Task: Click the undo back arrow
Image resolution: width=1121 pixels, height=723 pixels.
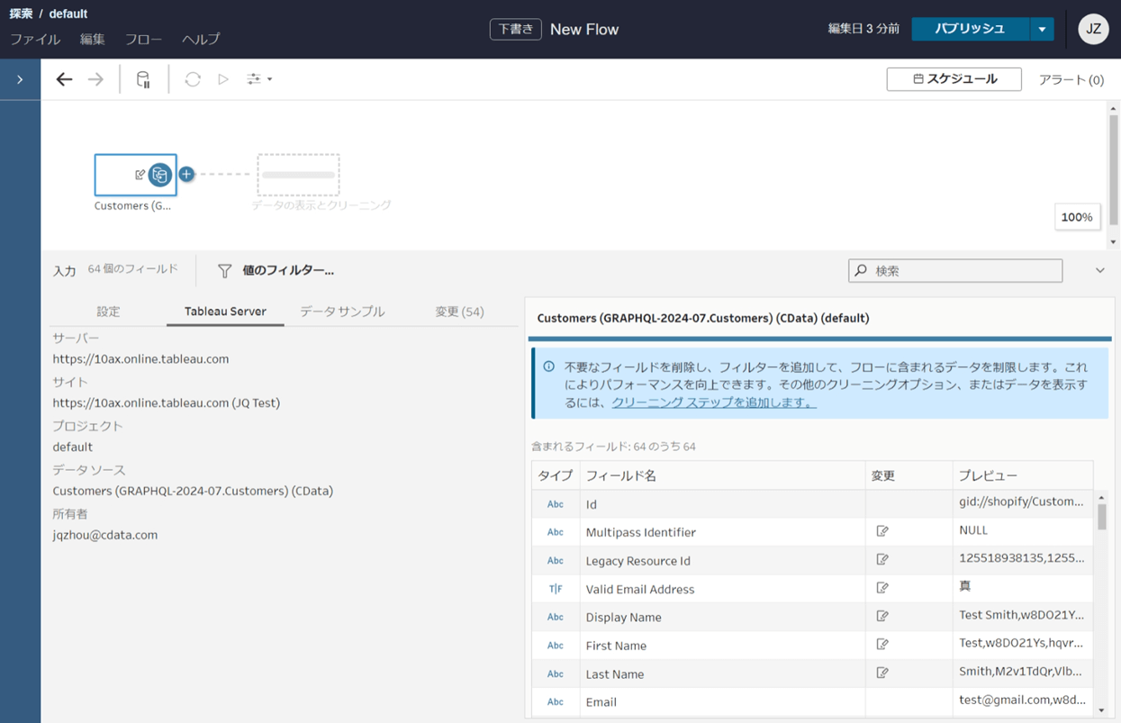Action: point(64,79)
